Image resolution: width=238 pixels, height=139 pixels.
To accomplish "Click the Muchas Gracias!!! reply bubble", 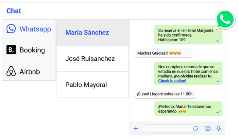I will coord(164,53).
